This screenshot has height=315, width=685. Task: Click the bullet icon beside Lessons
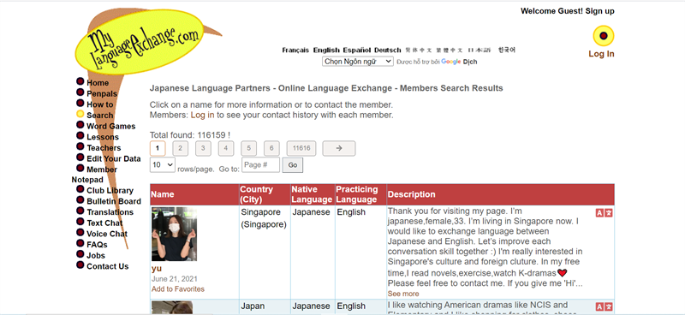click(x=80, y=136)
